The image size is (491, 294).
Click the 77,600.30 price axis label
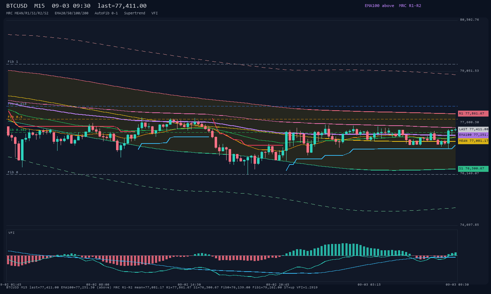(x=469, y=122)
